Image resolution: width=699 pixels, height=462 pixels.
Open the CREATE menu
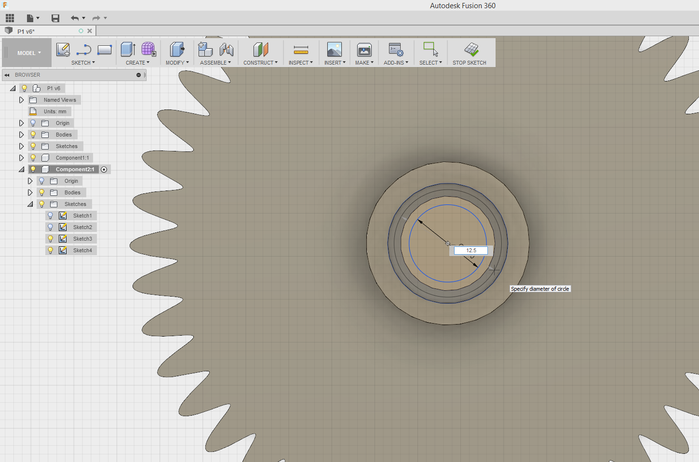tap(137, 63)
